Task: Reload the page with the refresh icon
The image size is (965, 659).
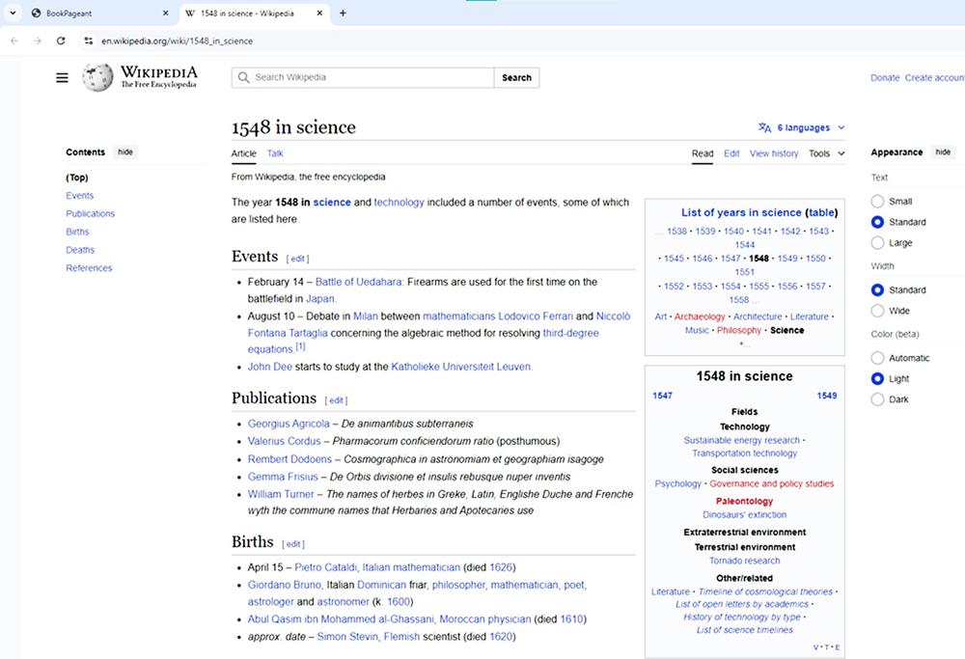Action: 61,41
